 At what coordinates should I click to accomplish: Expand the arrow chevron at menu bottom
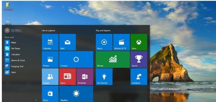36,100
